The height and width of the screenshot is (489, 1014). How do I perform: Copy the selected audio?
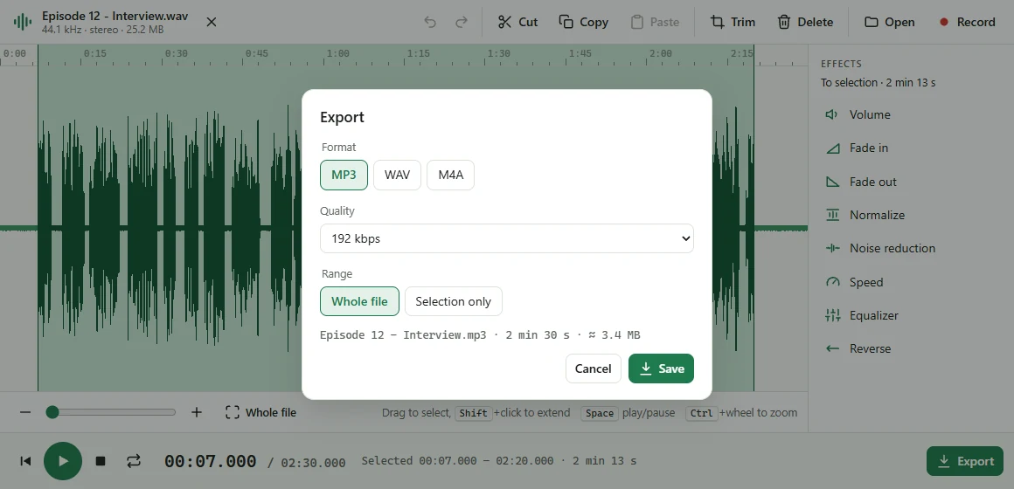pos(583,22)
